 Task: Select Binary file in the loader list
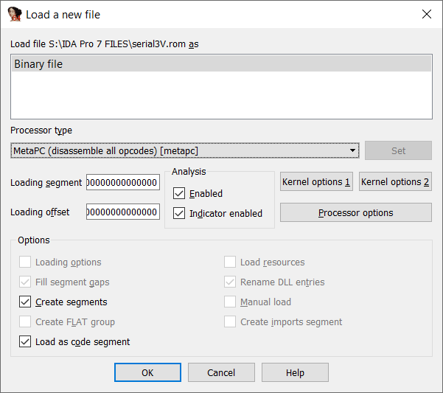(x=221, y=64)
